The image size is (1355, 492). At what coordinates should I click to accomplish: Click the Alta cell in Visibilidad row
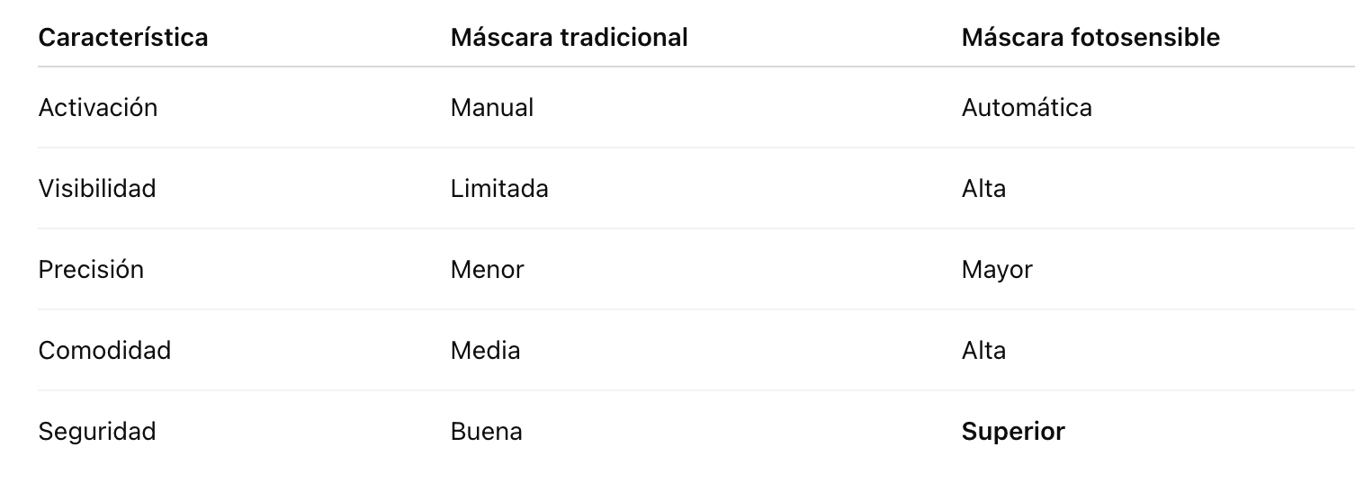point(983,189)
